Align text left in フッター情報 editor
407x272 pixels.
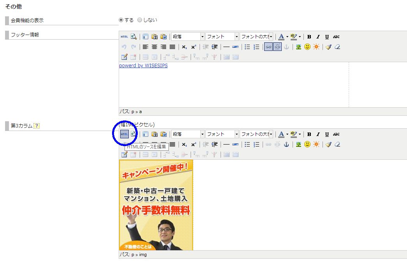tap(146, 47)
